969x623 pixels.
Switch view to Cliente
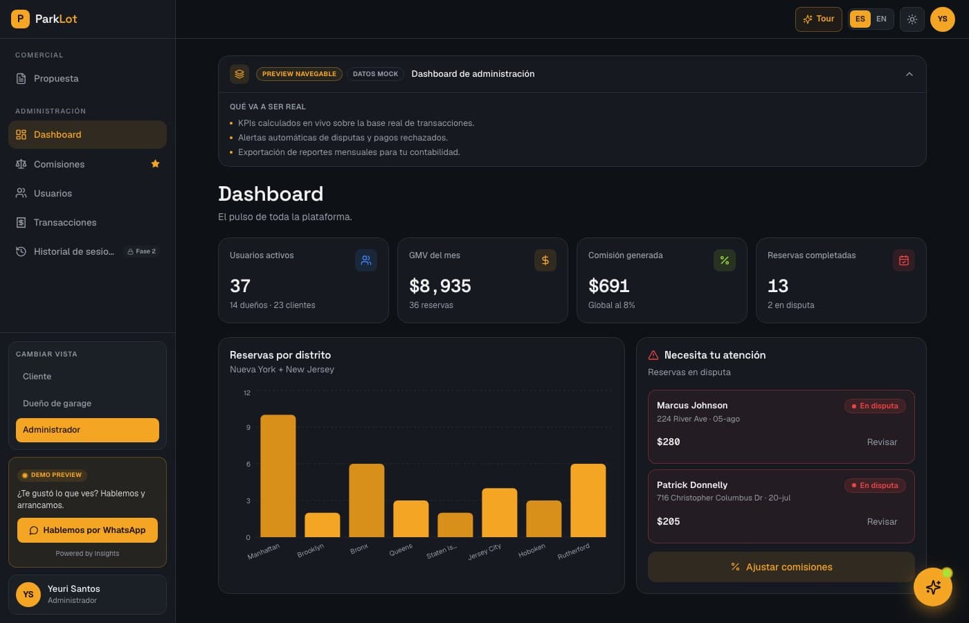click(87, 377)
